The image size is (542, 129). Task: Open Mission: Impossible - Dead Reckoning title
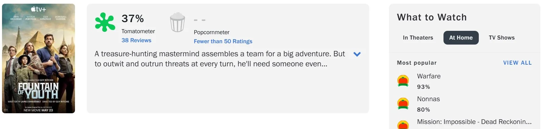tap(474, 122)
